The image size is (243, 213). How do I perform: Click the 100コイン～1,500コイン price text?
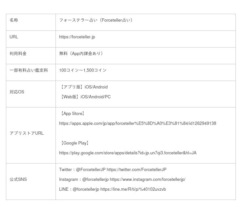83,70
